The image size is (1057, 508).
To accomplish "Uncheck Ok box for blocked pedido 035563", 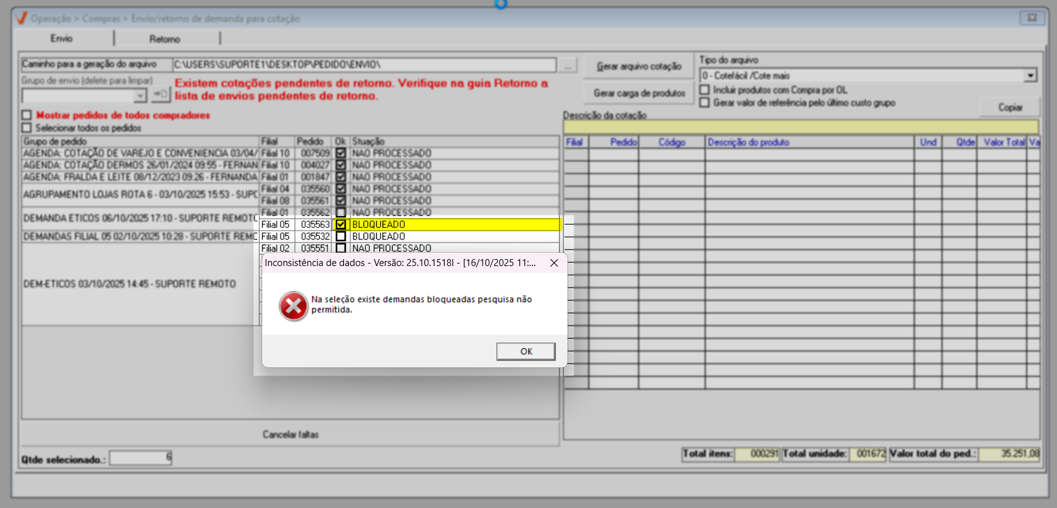I will (341, 224).
